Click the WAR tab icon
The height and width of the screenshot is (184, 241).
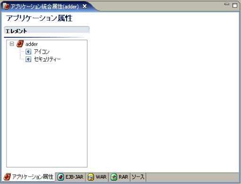point(91,177)
